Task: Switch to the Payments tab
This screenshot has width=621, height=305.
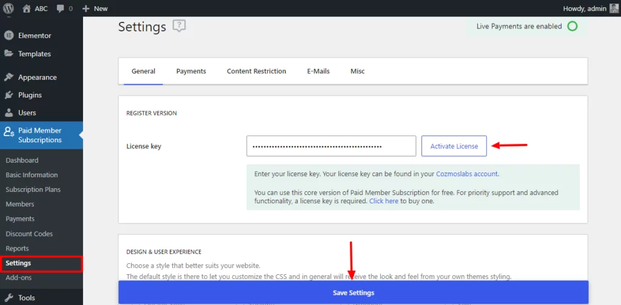Action: (191, 71)
